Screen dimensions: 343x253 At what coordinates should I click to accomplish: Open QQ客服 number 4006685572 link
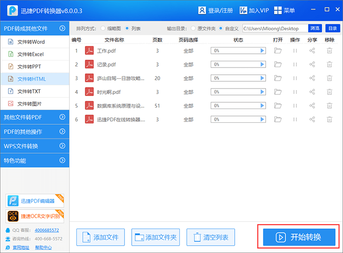click(x=47, y=230)
